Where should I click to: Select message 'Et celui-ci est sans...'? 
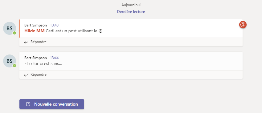pos(43,64)
